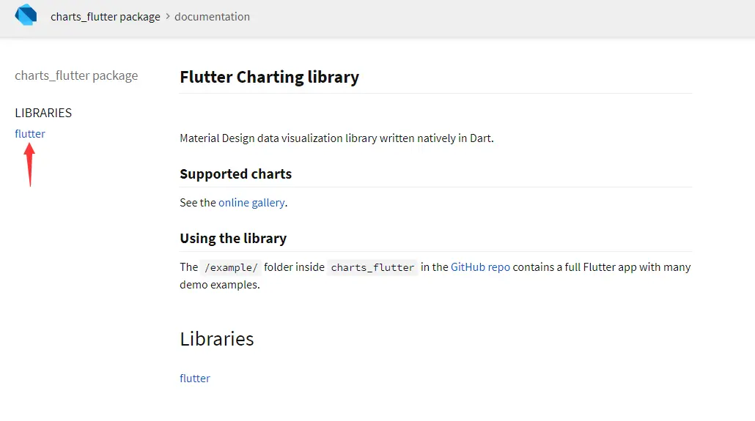The image size is (755, 421).
Task: Click the charts_flutter package sidebar title
Action: (76, 75)
